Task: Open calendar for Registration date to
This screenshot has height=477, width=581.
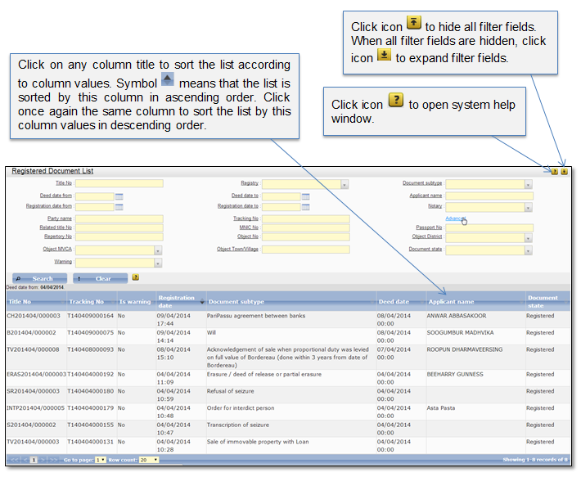Action: (305, 207)
